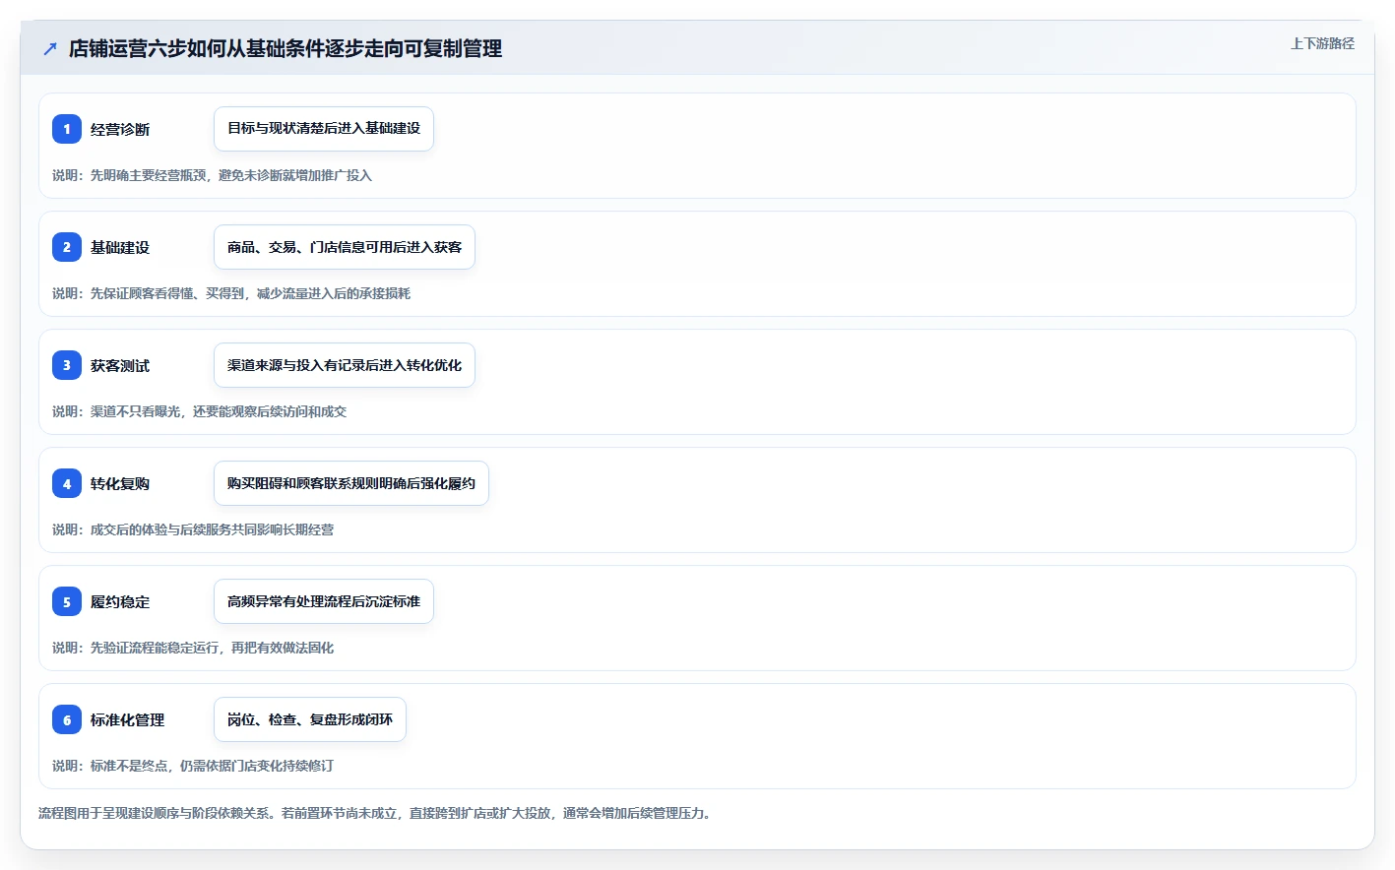Click the step 5 number badge

point(67,601)
